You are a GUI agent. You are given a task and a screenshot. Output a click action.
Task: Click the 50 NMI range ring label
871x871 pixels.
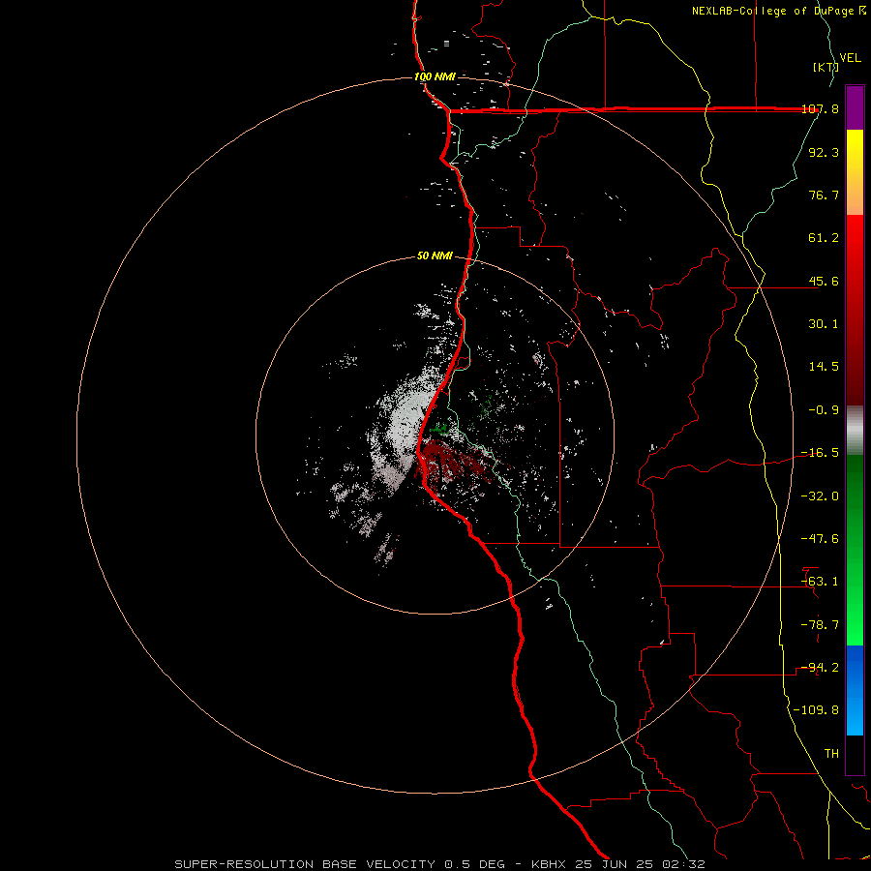coord(435,256)
